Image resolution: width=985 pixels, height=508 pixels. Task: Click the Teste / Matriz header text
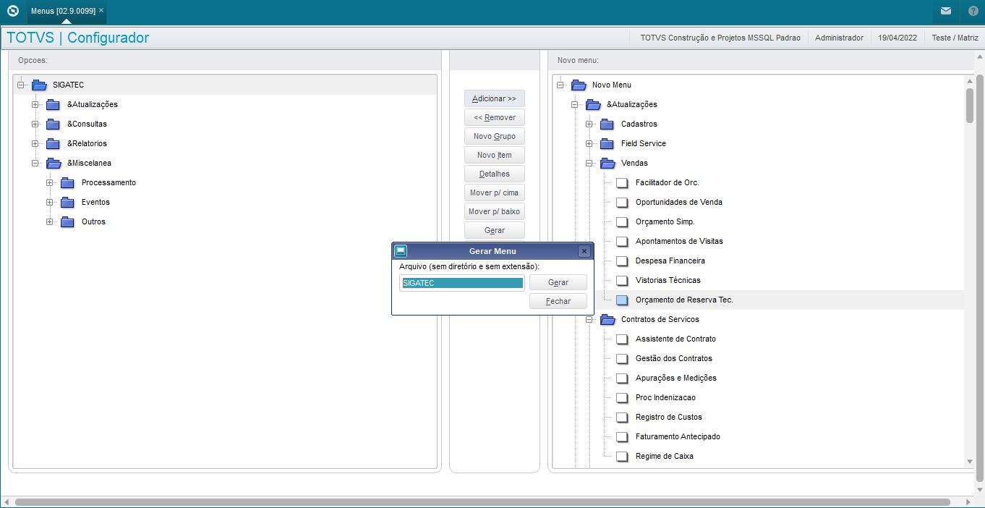(x=955, y=38)
